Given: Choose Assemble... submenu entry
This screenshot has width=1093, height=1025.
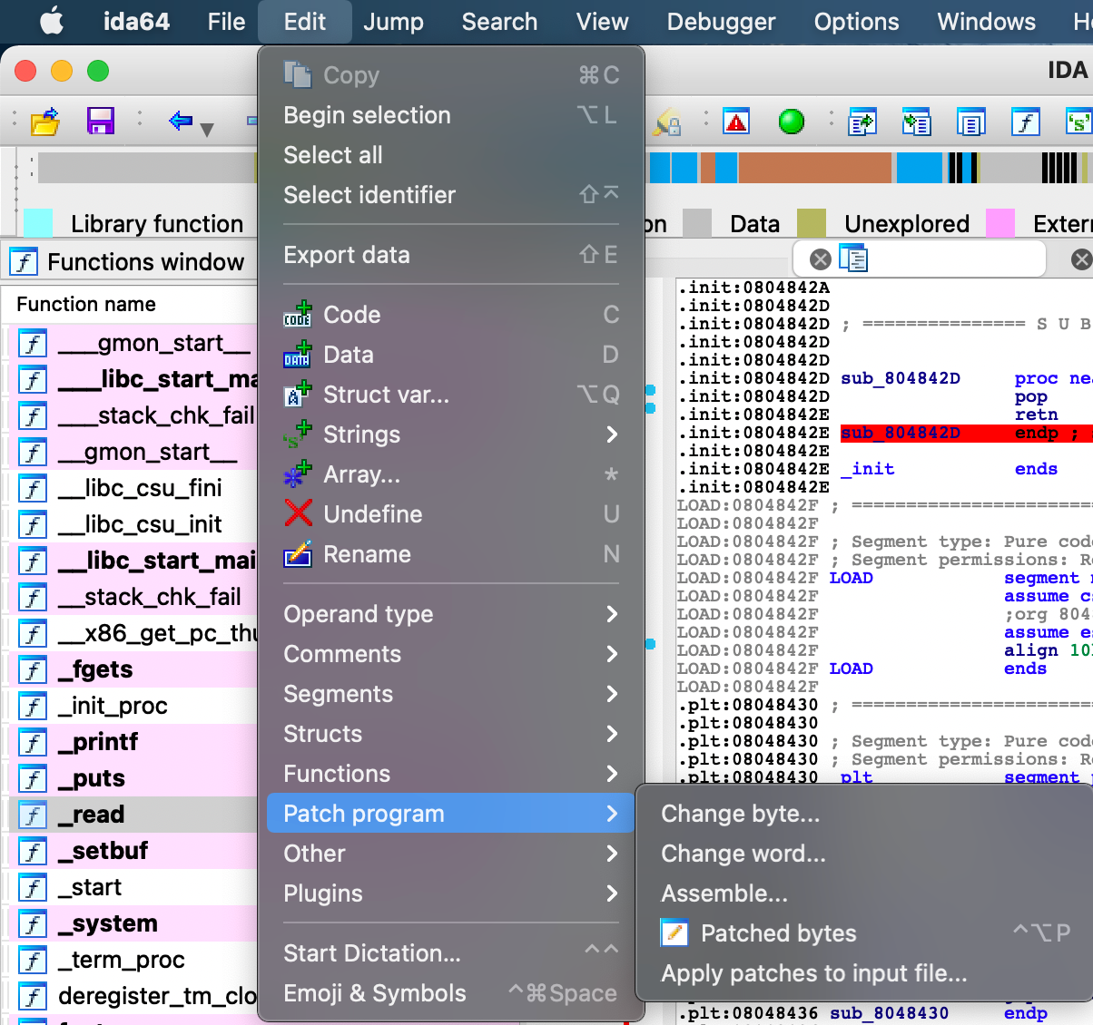Looking at the screenshot, I should pos(868,893).
